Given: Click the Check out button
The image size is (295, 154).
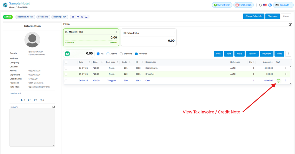Looking at the screenshot, I should point(272,16).
